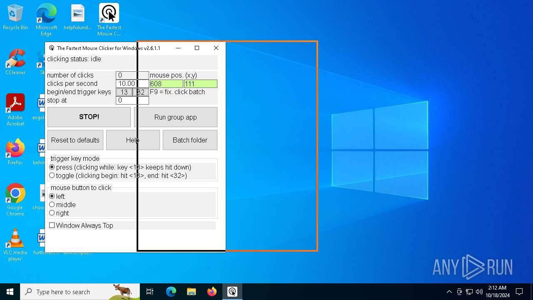Show hidden system tray icons

point(449,292)
